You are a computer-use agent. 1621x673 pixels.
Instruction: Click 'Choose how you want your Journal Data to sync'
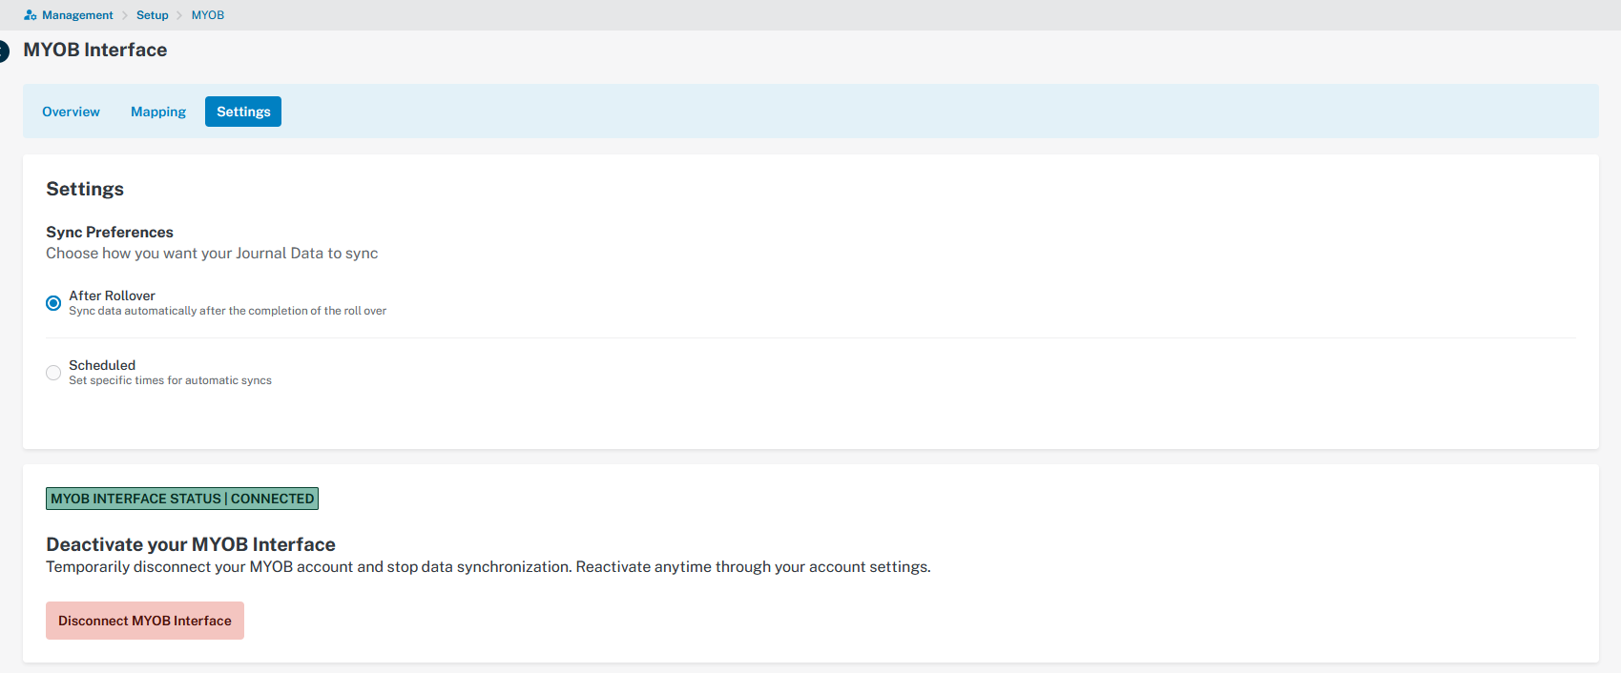pos(212,253)
